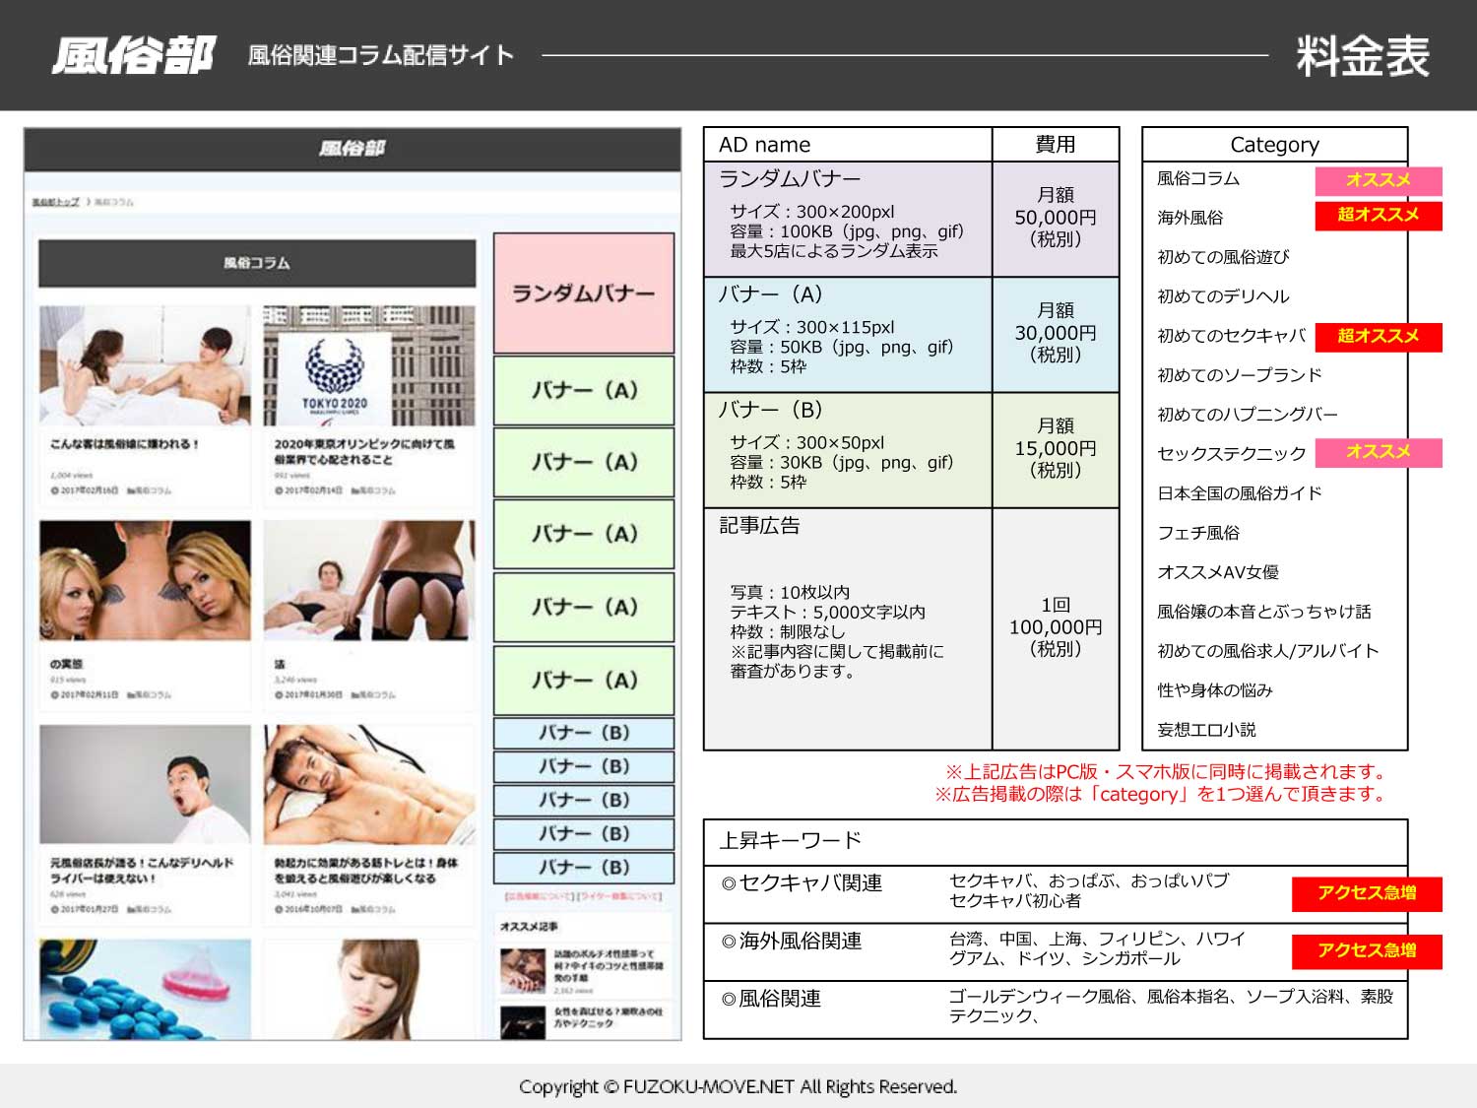Click the オススメ badge beside 風俗コラム
The height and width of the screenshot is (1108, 1477).
(x=1378, y=180)
